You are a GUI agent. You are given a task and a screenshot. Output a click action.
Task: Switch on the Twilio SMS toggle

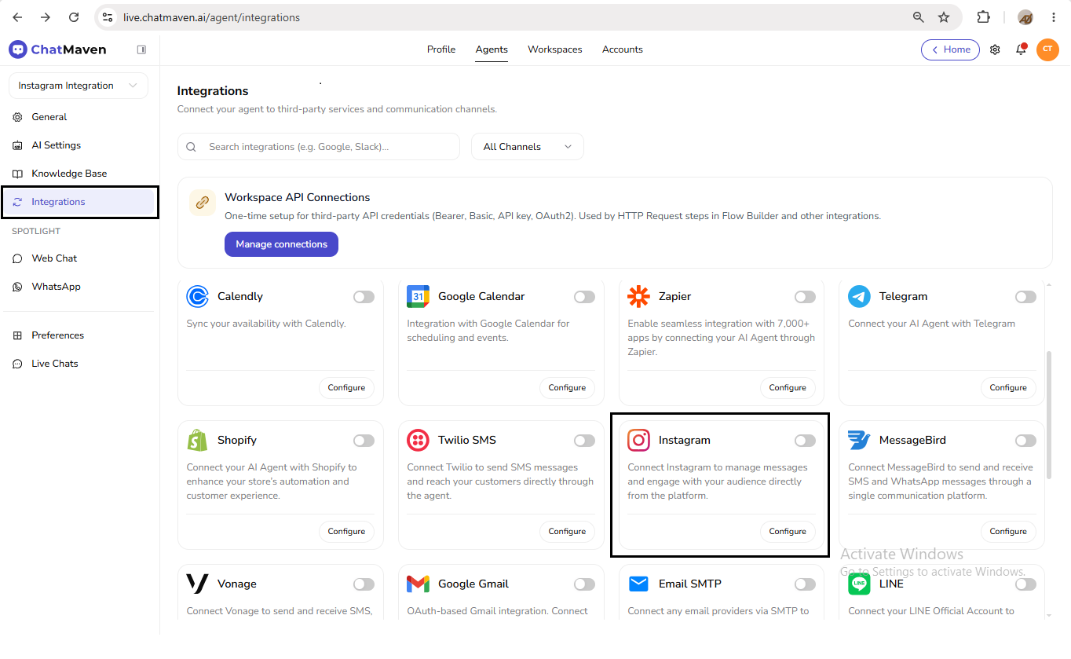pyautogui.click(x=584, y=441)
